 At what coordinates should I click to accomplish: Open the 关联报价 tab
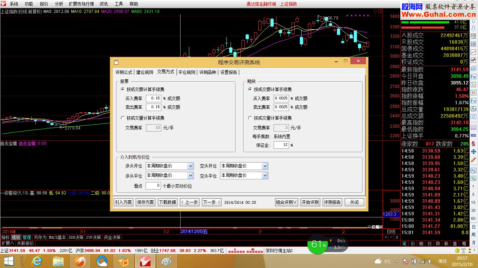[x=26, y=243]
